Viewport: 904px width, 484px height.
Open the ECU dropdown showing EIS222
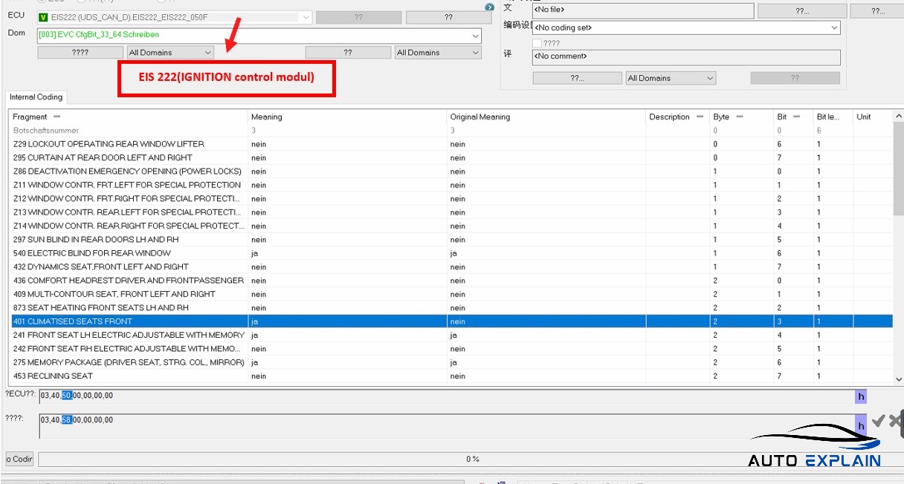tap(306, 17)
